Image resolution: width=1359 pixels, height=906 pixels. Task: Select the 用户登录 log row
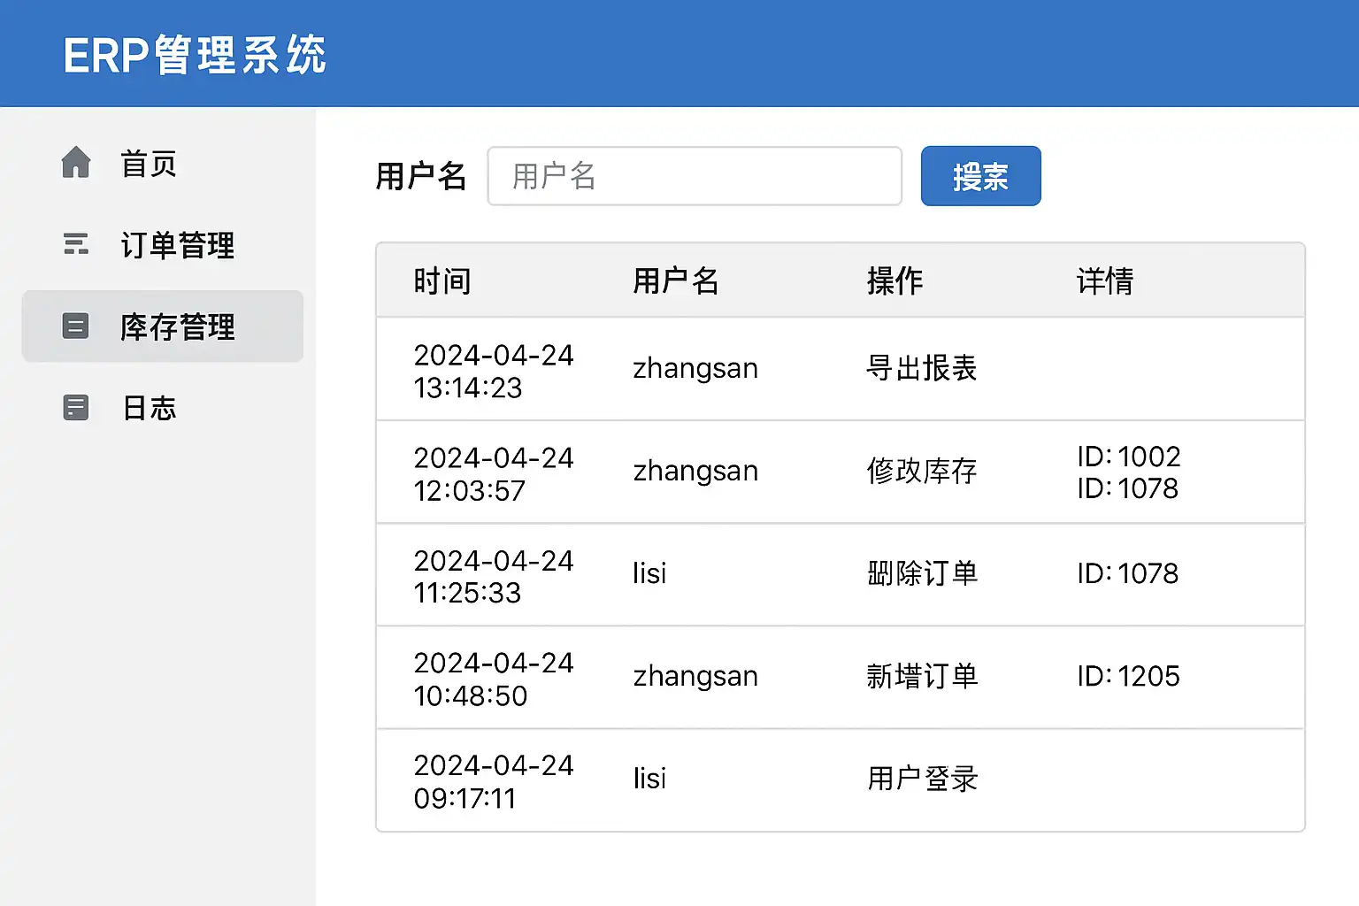pyautogui.click(x=922, y=779)
